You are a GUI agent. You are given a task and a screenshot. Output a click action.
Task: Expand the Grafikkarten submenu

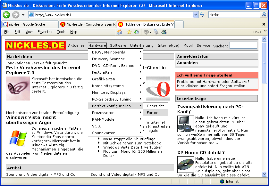115,79
